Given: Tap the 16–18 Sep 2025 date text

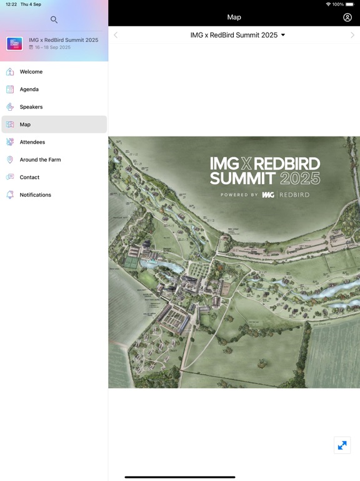Looking at the screenshot, I should tap(52, 47).
